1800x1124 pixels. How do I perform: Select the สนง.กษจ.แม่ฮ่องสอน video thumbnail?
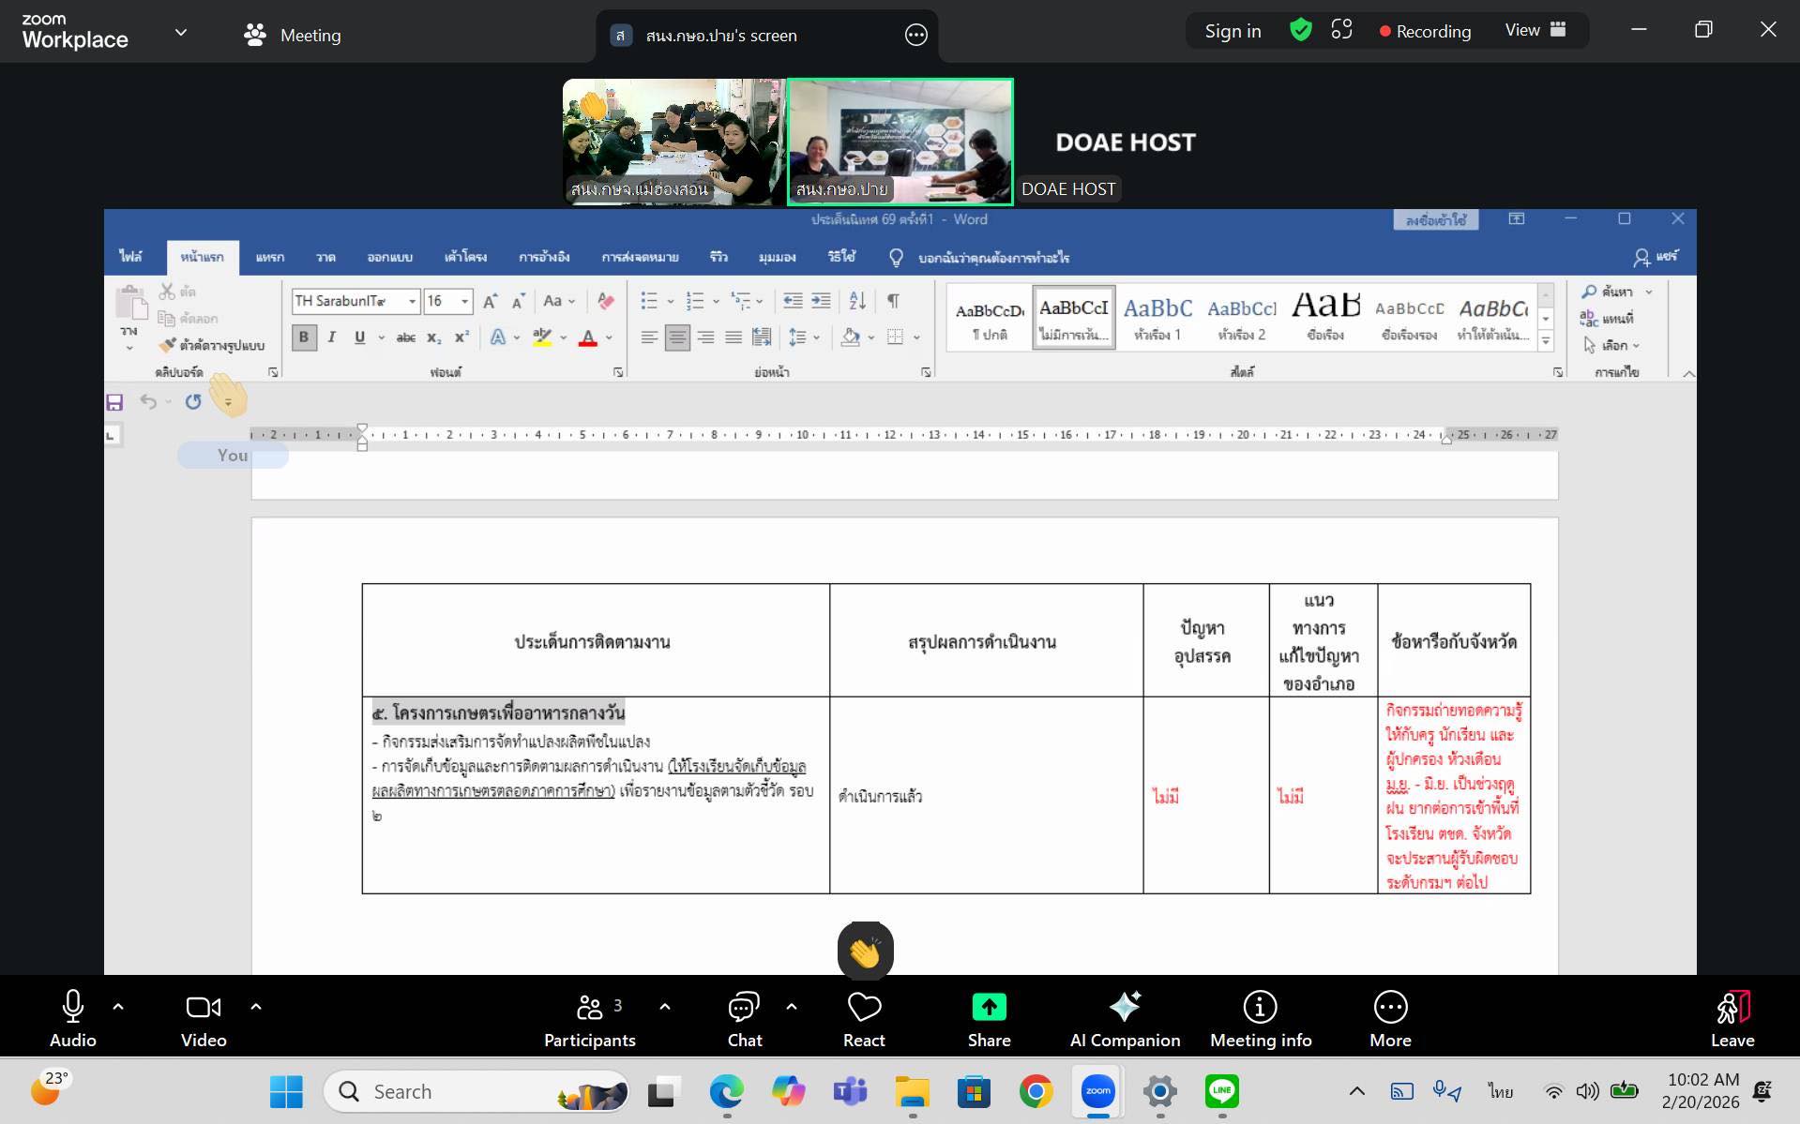[673, 141]
